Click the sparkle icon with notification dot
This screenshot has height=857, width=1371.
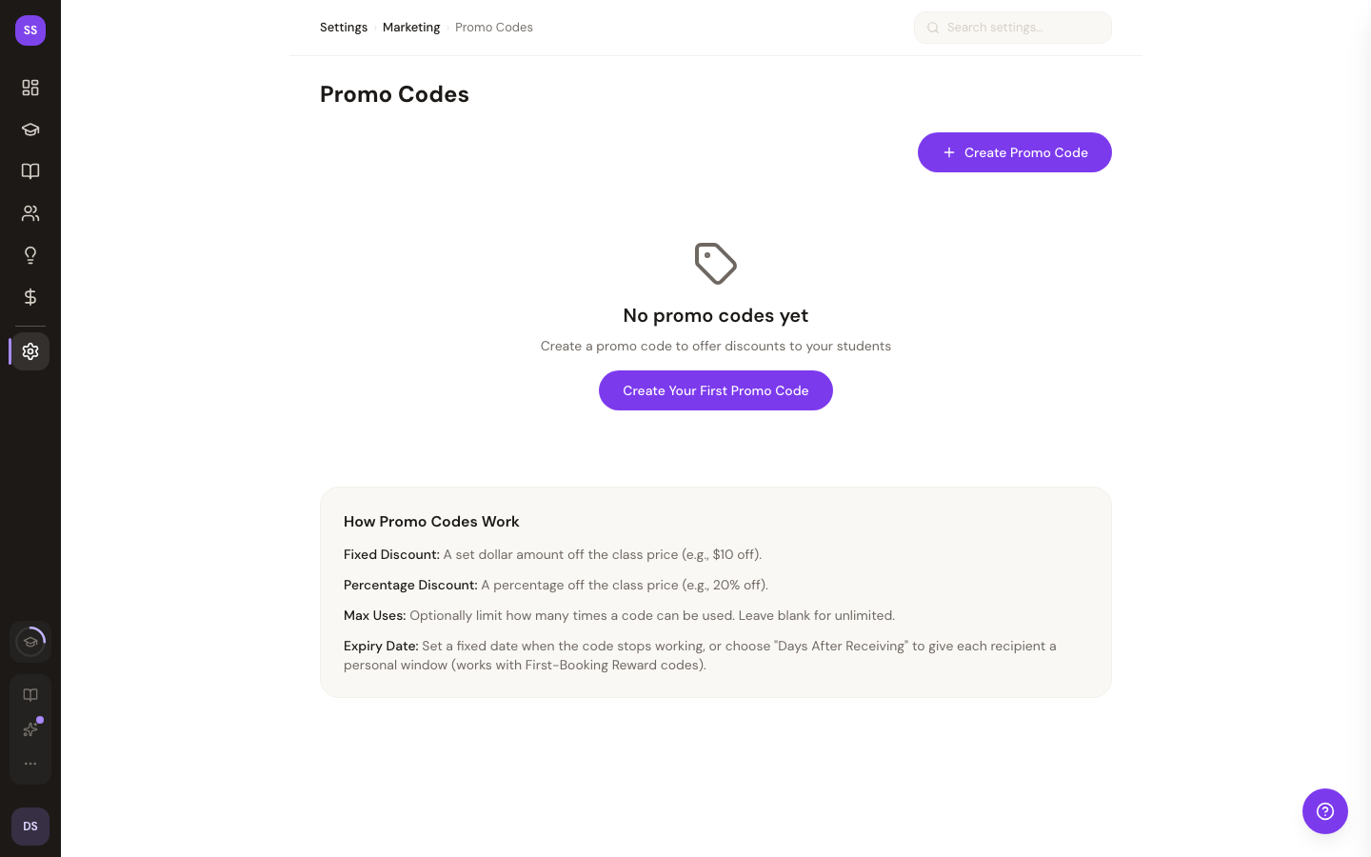[x=30, y=729]
